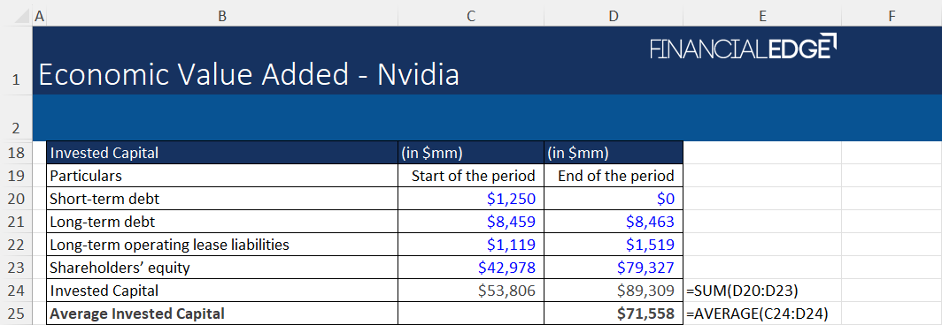Select Long-term debt end value $8,463
The height and width of the screenshot is (325, 942).
(614, 222)
